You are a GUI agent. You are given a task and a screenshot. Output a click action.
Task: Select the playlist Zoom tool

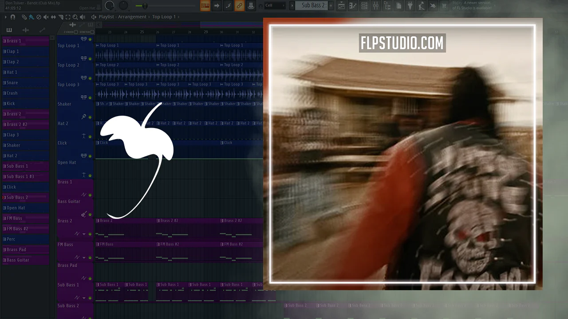pos(75,17)
